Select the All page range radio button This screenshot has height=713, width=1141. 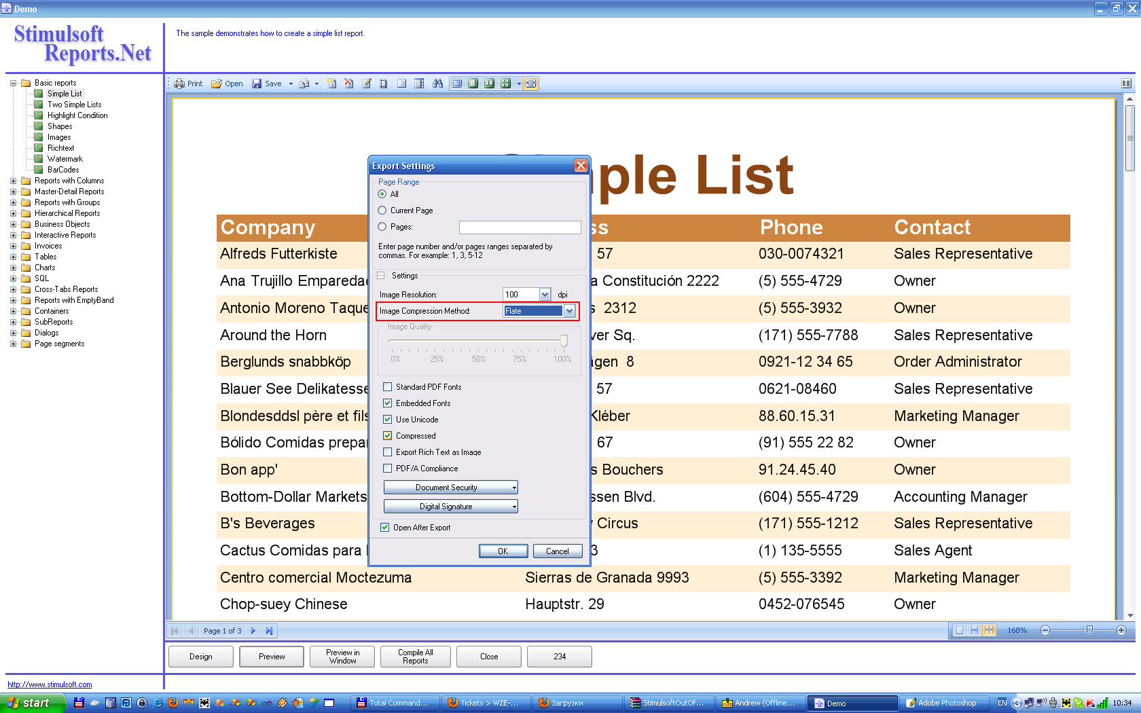(382, 194)
